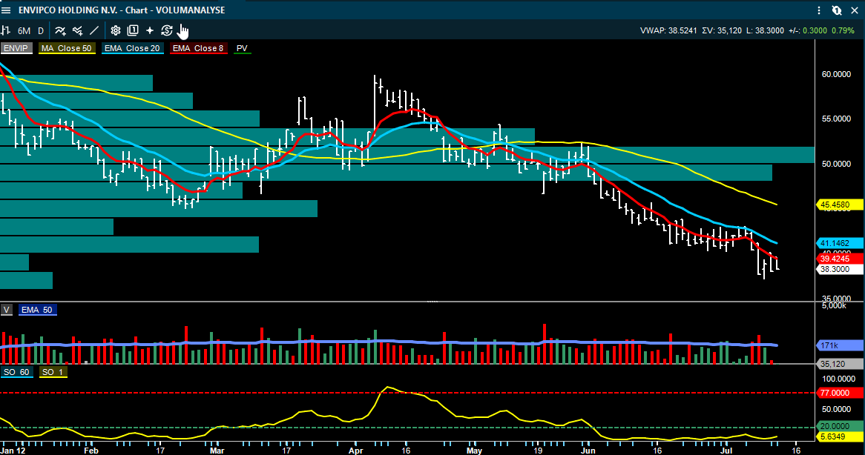Click the EMA 50 label in volume panel

[37, 310]
